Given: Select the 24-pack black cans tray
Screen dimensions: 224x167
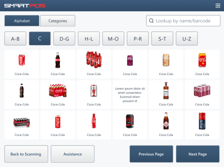Looking at the screenshot, I should [x=22, y=125].
